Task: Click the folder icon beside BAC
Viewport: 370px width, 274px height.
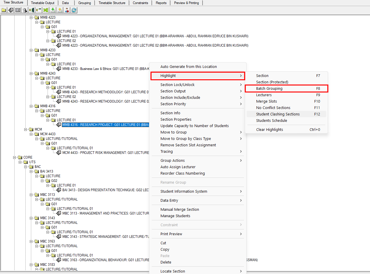Action: [x=31, y=167]
